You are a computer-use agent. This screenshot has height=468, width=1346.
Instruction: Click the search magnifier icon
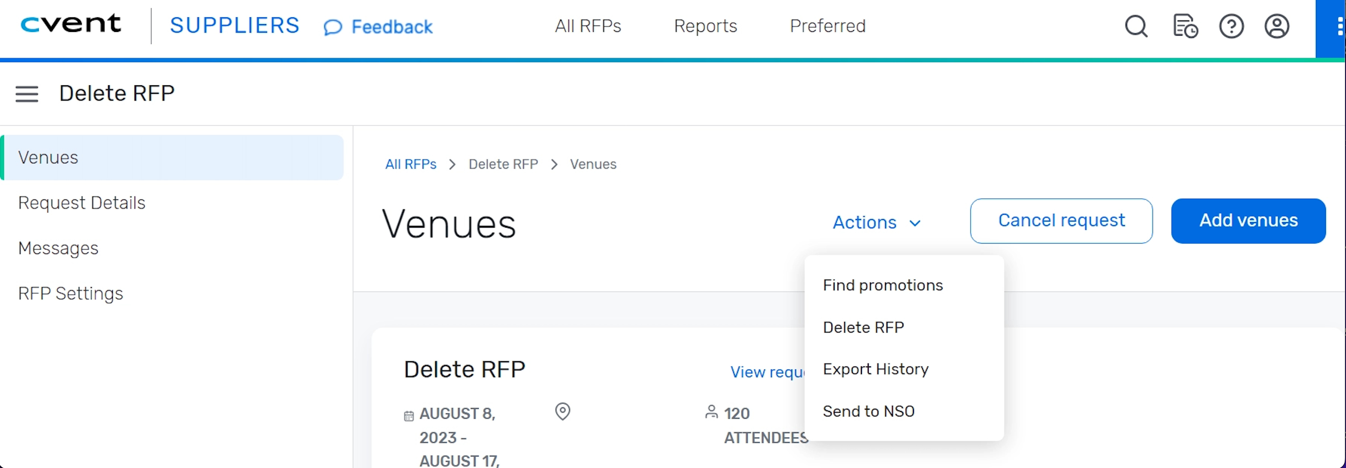[1136, 26]
